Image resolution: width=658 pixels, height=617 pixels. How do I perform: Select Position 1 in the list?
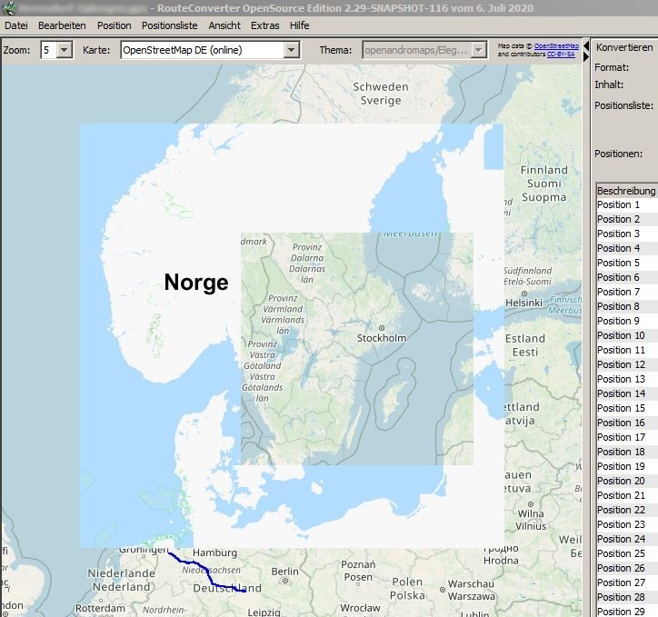point(619,205)
